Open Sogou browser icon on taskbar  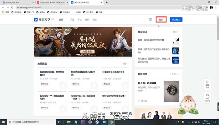coord(97,122)
